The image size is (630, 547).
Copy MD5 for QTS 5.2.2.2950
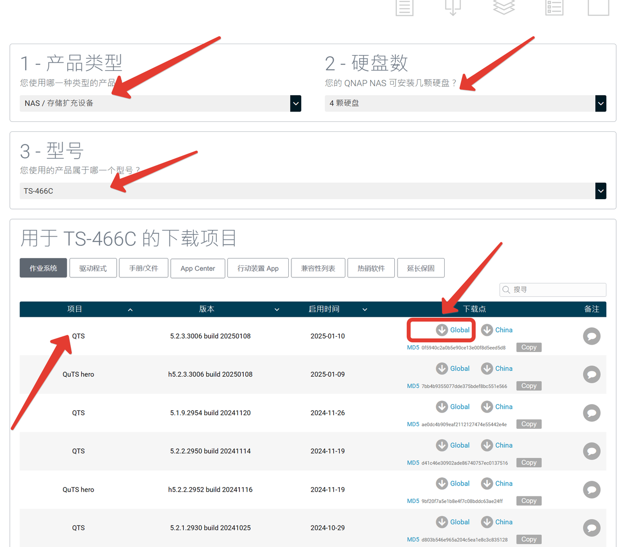pyautogui.click(x=529, y=462)
